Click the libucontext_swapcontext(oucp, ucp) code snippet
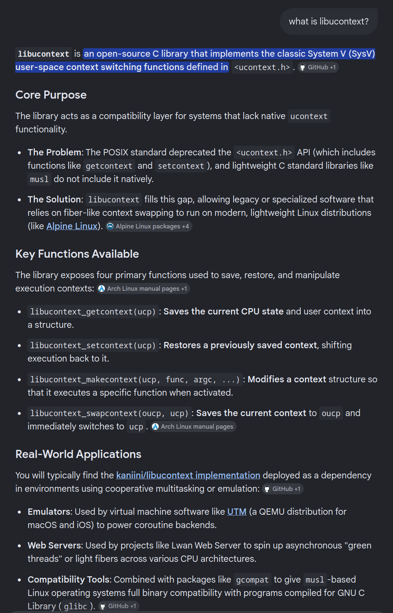 (109, 413)
